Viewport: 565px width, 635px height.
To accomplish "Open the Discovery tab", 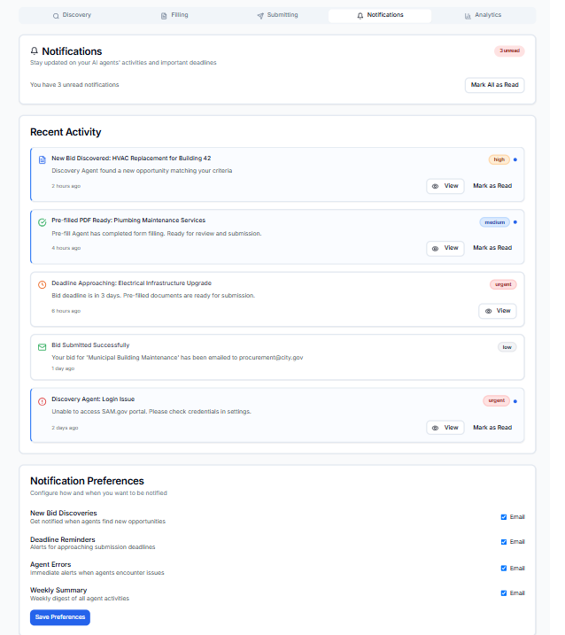I will (72, 15).
